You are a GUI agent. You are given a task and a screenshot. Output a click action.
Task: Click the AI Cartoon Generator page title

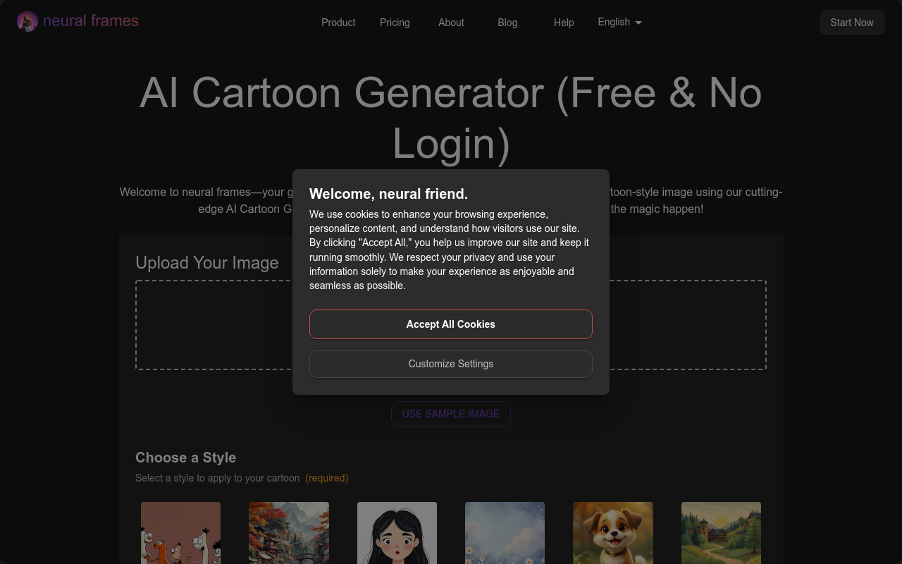451,118
